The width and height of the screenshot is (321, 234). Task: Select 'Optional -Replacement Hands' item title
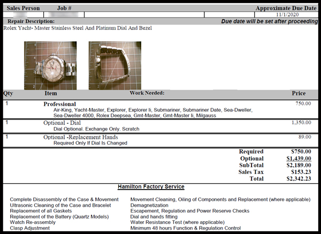(x=81, y=137)
